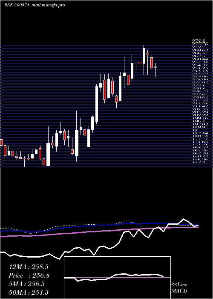
Task: Click the '50MA : 251.3' value
Action: [x=29, y=292]
